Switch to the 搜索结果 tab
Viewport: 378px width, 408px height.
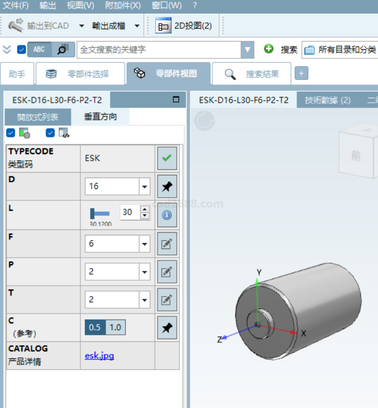tap(252, 74)
